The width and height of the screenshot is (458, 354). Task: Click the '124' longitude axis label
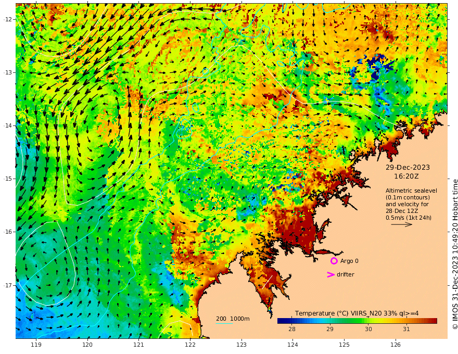coord(293,345)
